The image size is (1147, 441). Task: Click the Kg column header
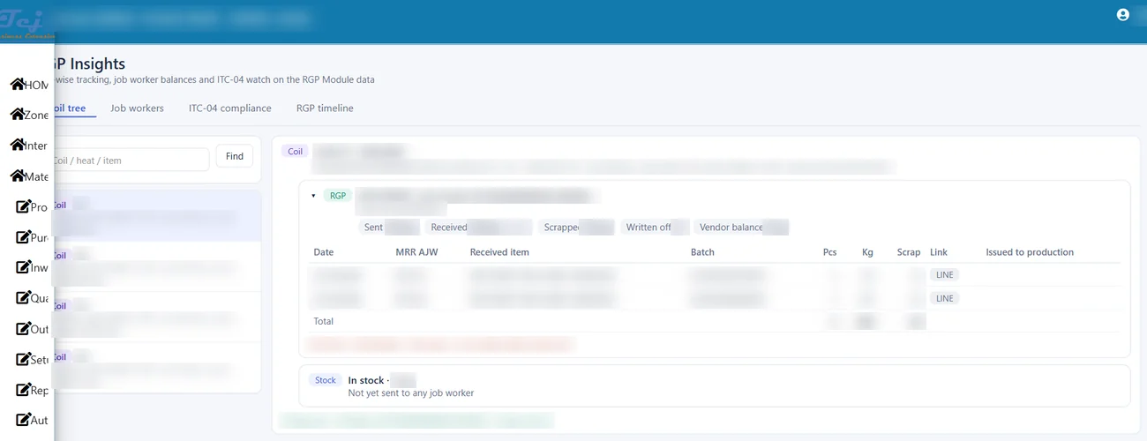pos(867,252)
